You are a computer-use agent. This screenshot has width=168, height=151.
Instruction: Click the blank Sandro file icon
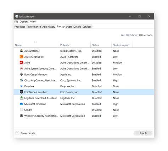[x=21, y=110]
